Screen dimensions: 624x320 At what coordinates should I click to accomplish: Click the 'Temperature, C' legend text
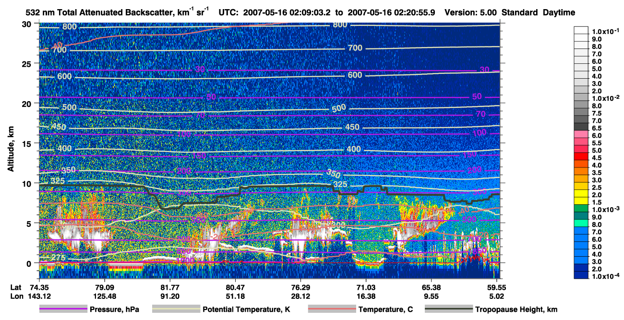pos(385,309)
